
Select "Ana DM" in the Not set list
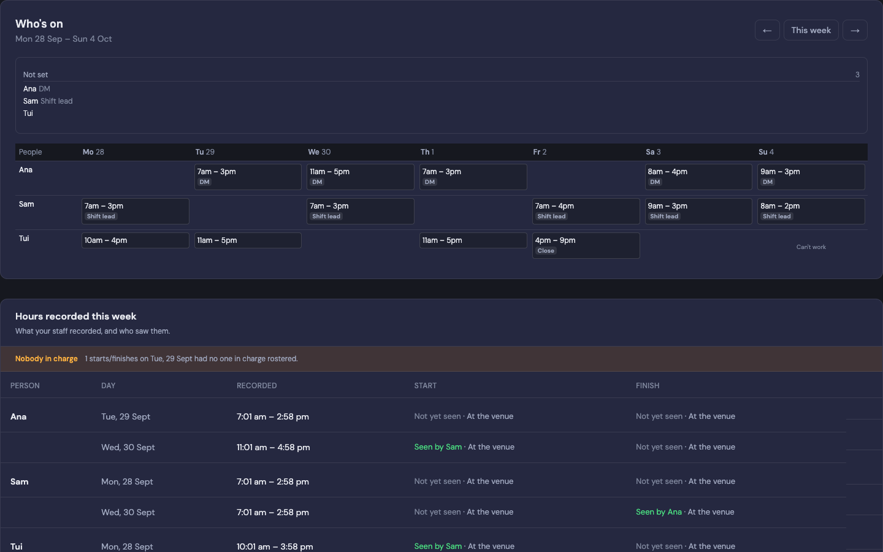tap(37, 89)
